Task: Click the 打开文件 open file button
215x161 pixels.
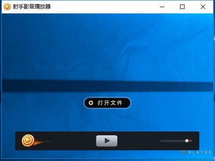Action: click(107, 103)
